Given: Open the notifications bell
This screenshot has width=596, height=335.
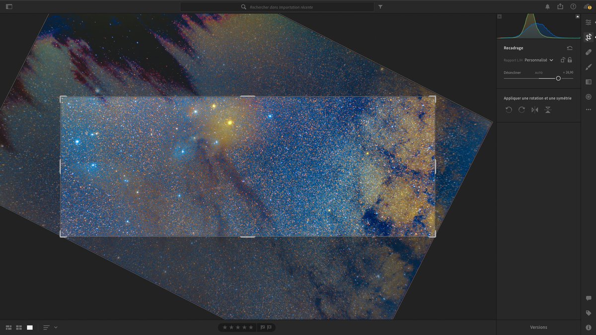Looking at the screenshot, I should (547, 7).
